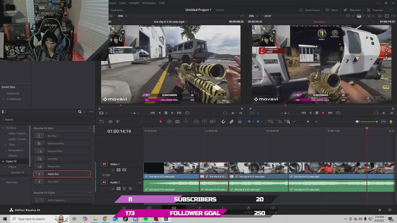Click source viewer three-dot options
The width and height of the screenshot is (397, 223).
(242, 16)
